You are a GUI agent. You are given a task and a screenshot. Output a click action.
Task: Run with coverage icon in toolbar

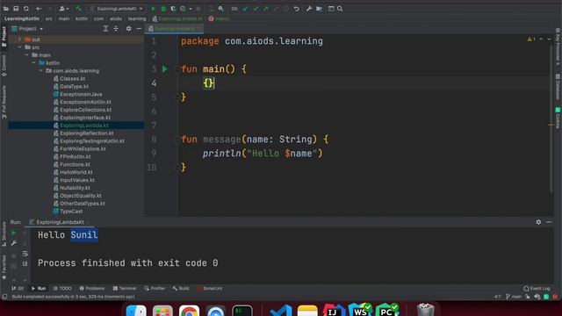173,9
